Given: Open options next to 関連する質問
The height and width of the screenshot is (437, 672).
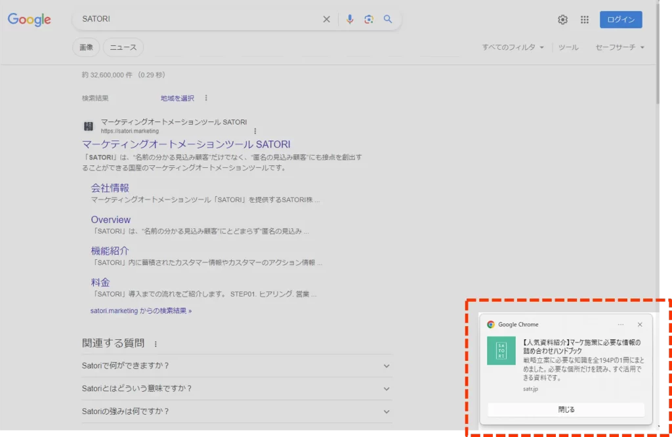Looking at the screenshot, I should (x=156, y=344).
